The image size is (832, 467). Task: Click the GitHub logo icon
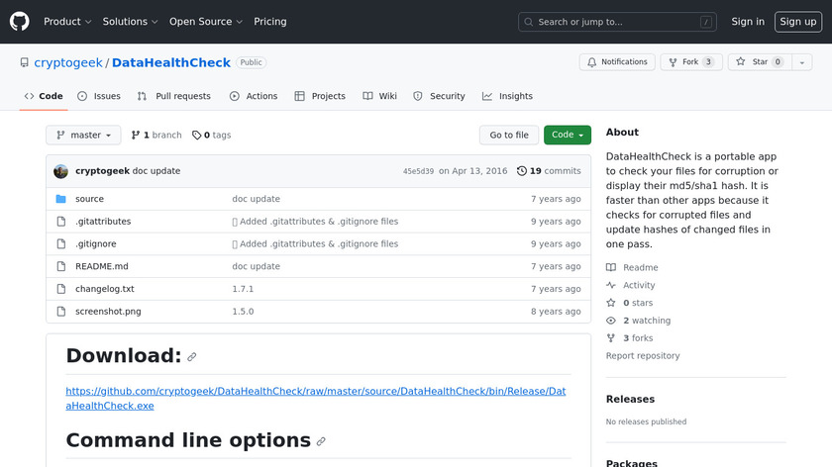(x=20, y=21)
